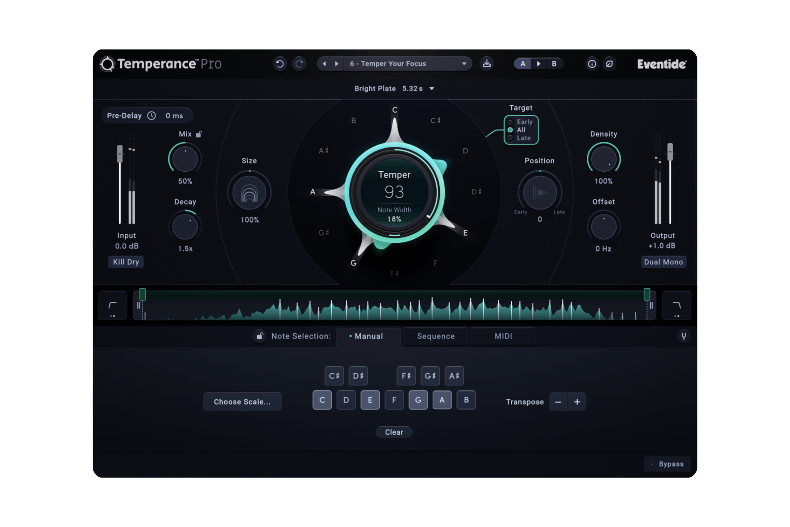Click the Decay knob

(x=185, y=226)
